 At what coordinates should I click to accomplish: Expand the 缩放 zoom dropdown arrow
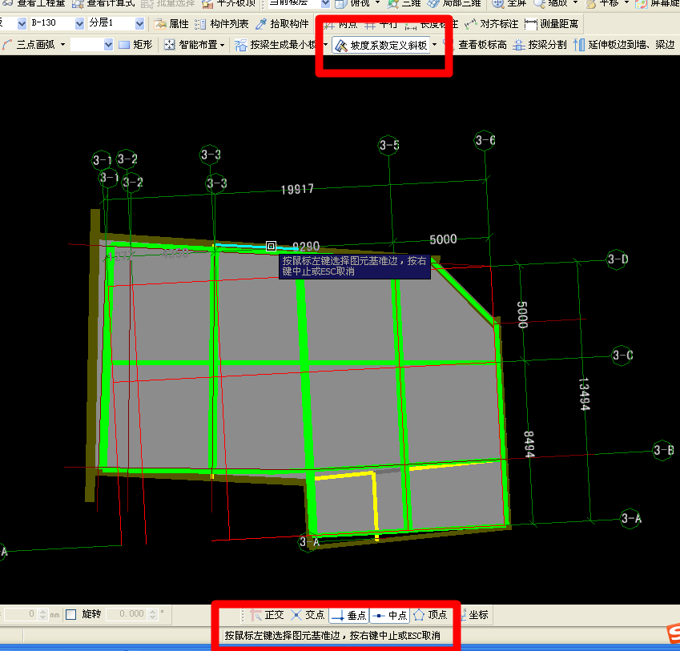(576, 3)
